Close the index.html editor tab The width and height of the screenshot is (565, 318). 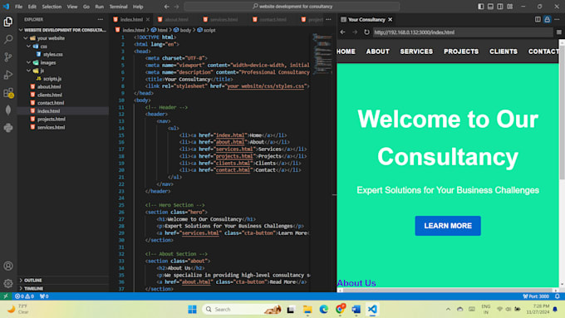(x=148, y=19)
